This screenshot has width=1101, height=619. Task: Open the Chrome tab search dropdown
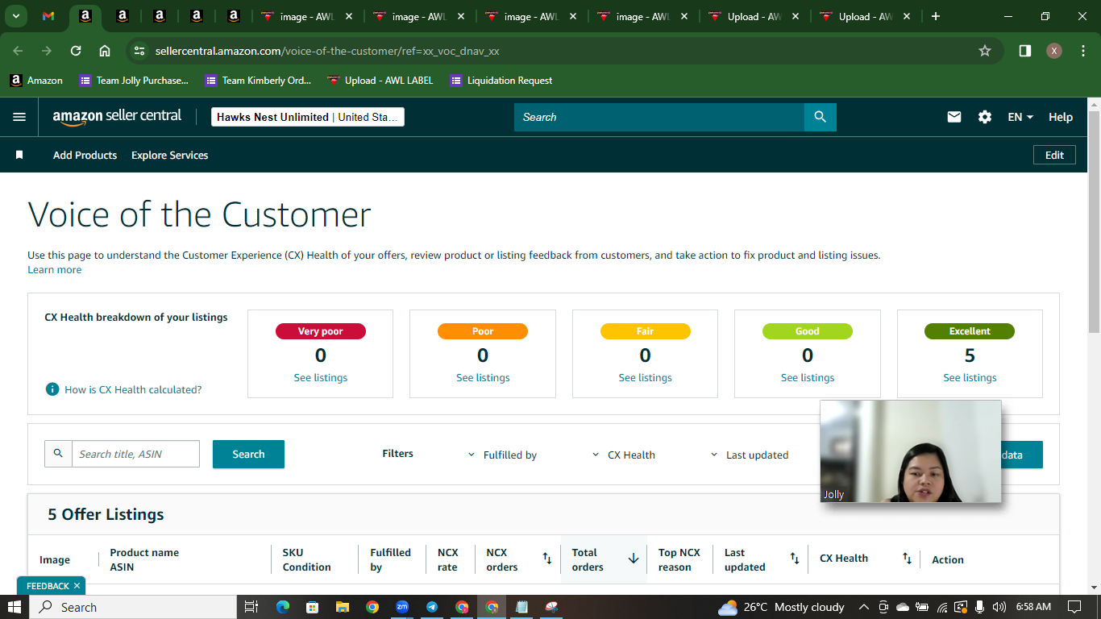pos(15,16)
